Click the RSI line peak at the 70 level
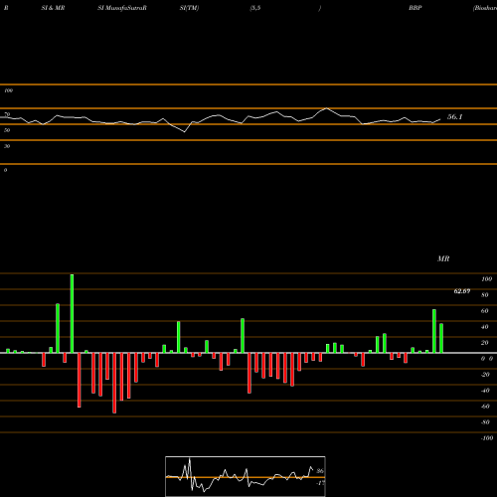Viewport: 497px width, 497px height. click(x=327, y=108)
